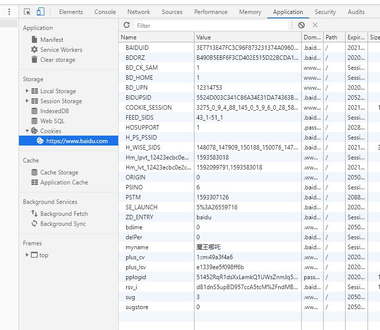
Task: Select Clear storage in the sidebar
Action: 57,59
